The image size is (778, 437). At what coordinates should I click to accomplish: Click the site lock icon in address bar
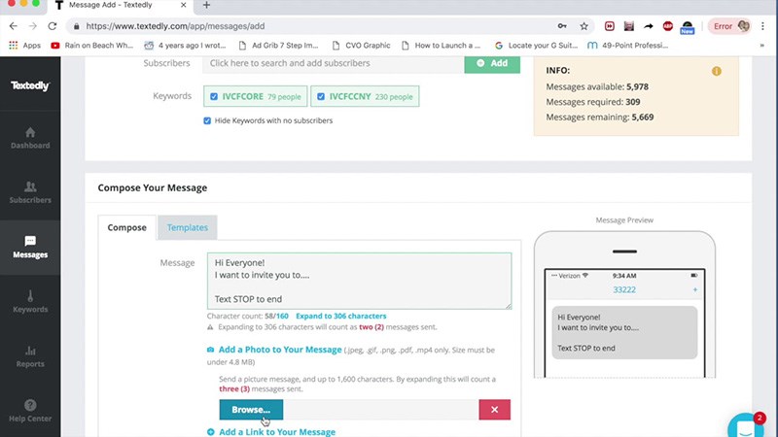tap(77, 26)
